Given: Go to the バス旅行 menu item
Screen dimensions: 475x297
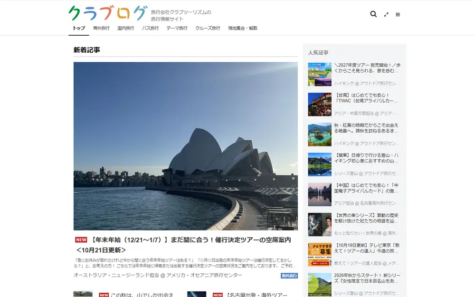Looking at the screenshot, I should [150, 28].
